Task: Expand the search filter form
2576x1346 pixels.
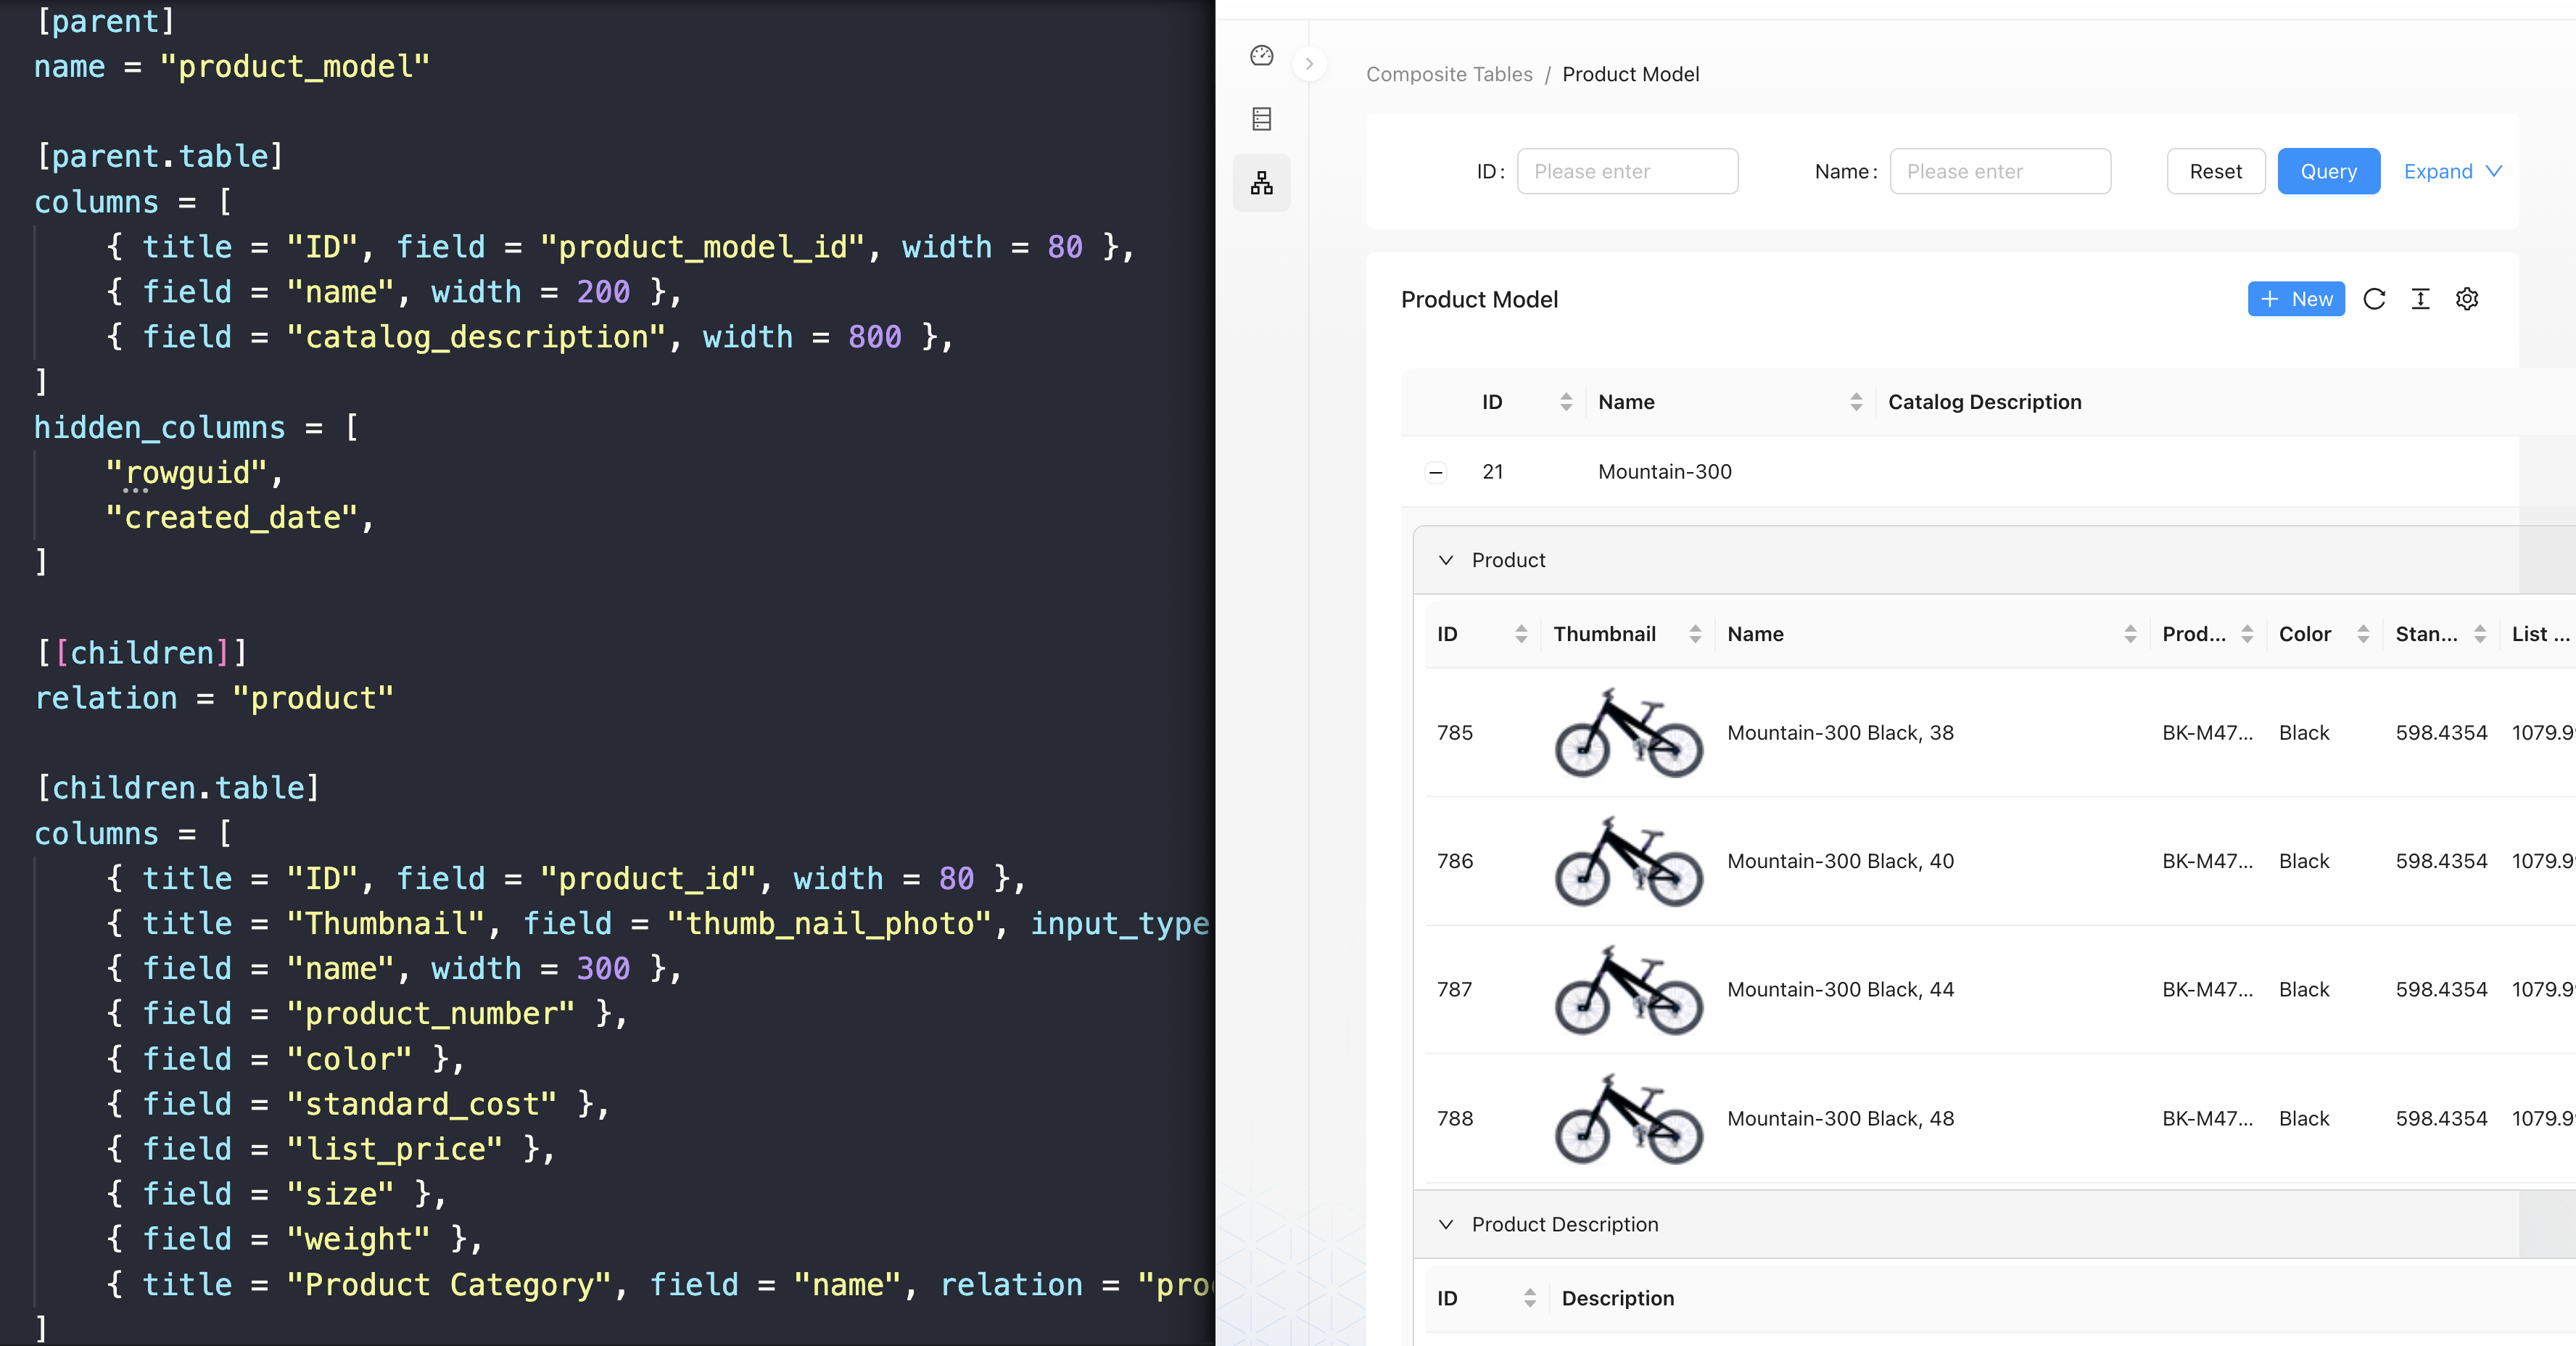Action: [x=2452, y=171]
